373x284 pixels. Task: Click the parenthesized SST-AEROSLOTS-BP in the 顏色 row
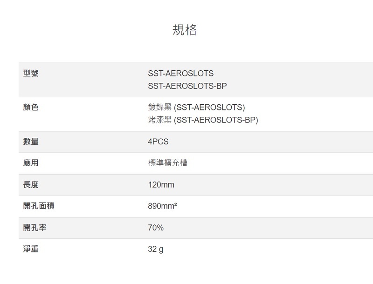click(x=215, y=120)
